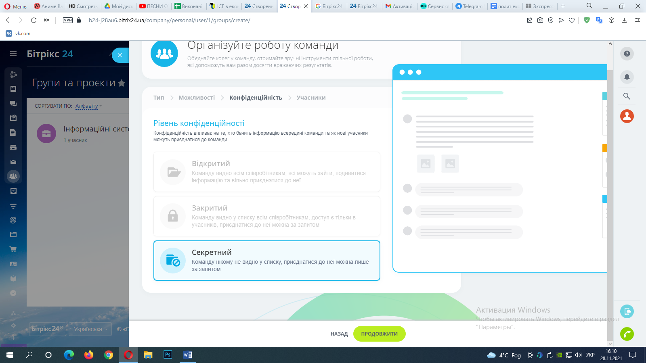The height and width of the screenshot is (363, 646).
Task: Open the orange user profile avatar
Action: tap(627, 116)
